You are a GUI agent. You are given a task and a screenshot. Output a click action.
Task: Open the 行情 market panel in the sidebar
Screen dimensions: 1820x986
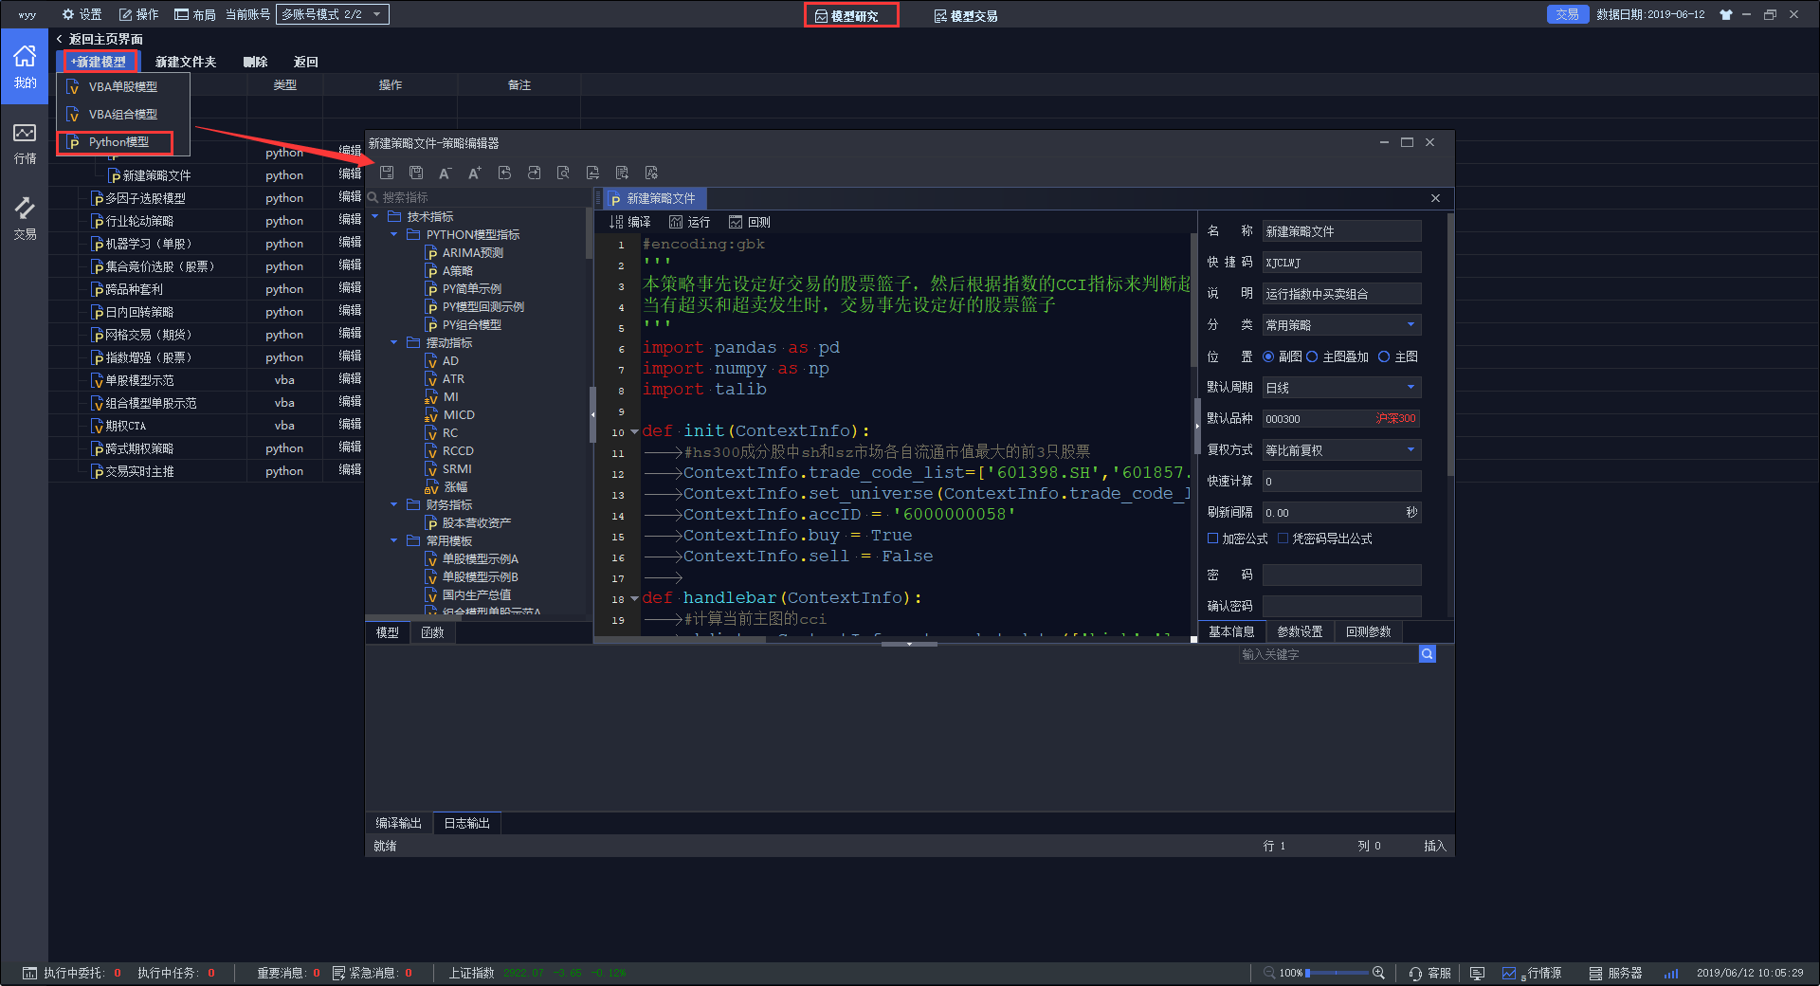click(x=25, y=143)
